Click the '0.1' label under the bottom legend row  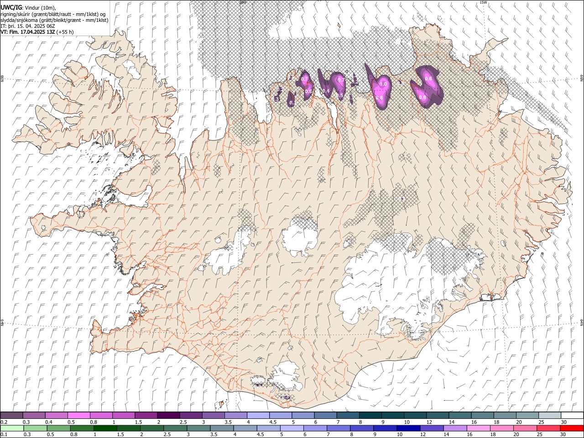[4, 435]
